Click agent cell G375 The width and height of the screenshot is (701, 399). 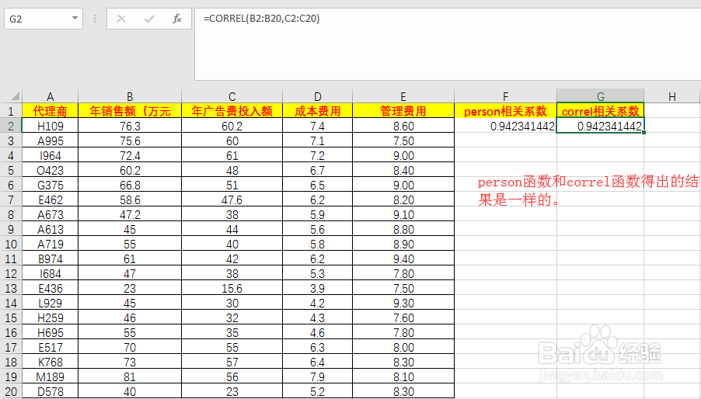tap(50, 185)
